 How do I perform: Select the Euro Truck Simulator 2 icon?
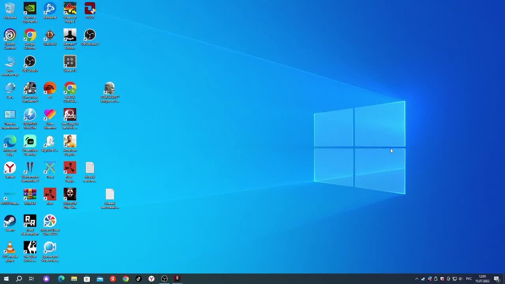click(30, 92)
